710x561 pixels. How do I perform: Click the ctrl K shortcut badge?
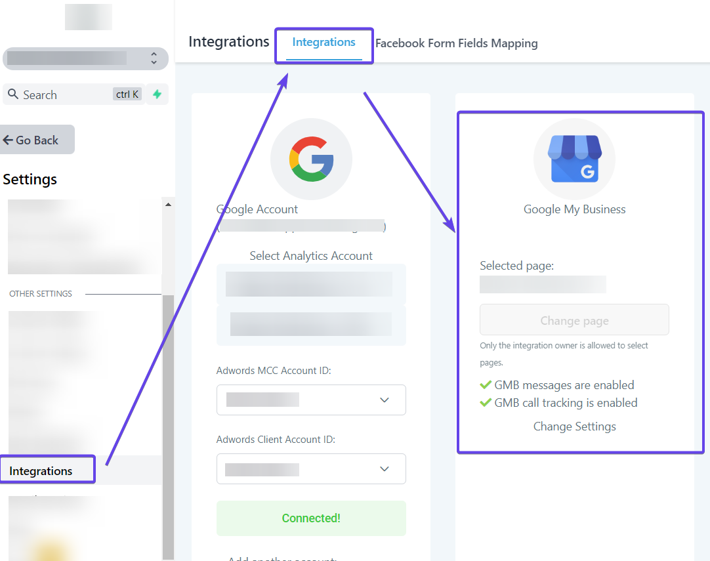[127, 94]
